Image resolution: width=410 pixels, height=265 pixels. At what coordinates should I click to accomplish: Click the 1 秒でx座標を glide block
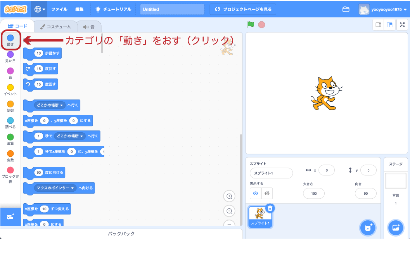(64, 152)
